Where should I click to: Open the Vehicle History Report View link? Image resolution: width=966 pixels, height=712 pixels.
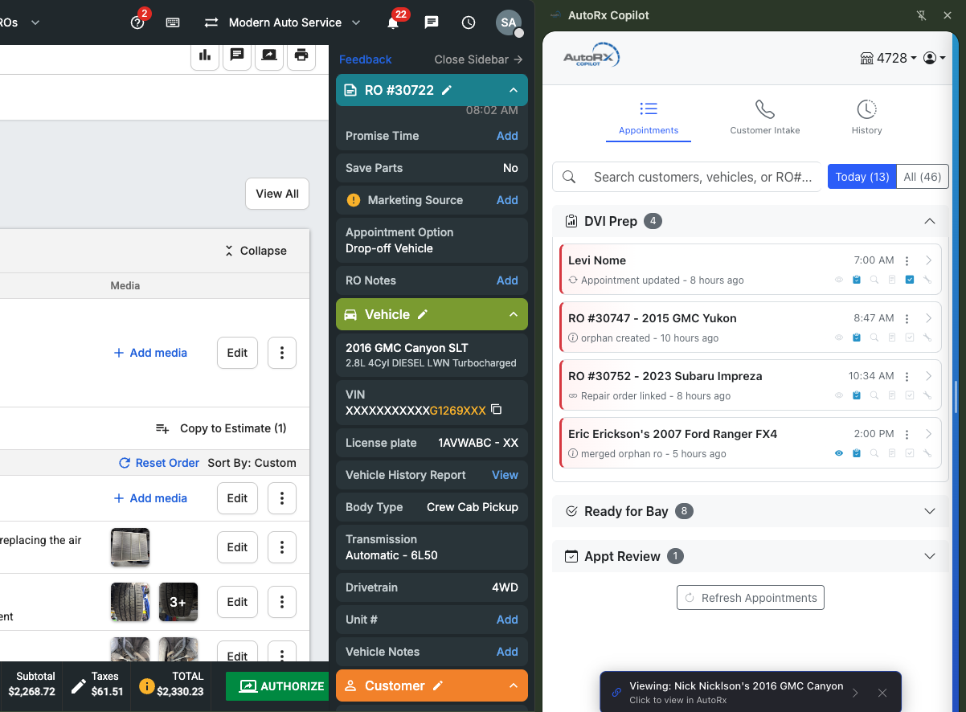[x=505, y=475]
